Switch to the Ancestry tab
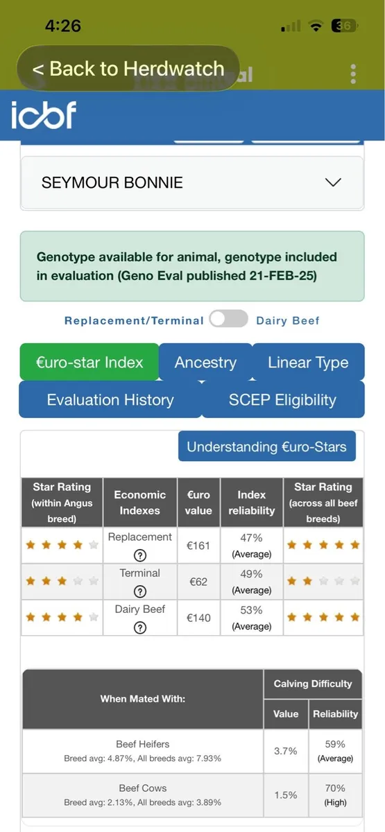The image size is (385, 832). pos(205,362)
